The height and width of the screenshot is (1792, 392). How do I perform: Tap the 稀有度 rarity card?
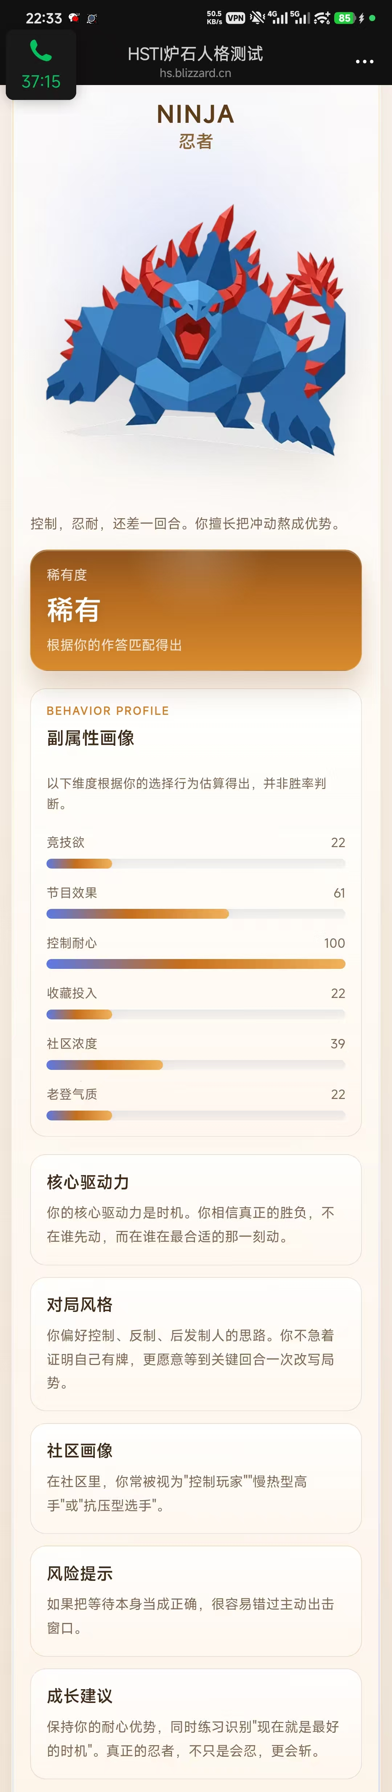[196, 610]
